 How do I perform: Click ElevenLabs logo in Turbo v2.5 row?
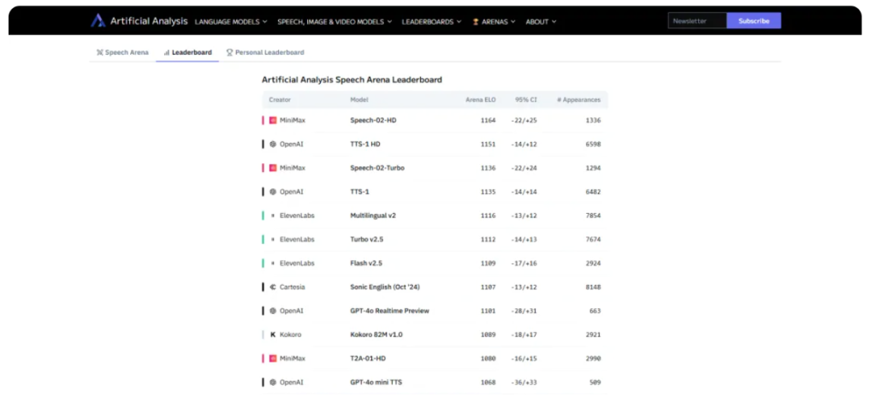[273, 239]
